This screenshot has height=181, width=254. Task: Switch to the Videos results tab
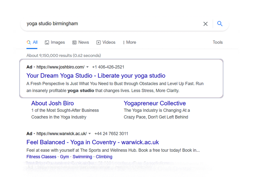(109, 42)
